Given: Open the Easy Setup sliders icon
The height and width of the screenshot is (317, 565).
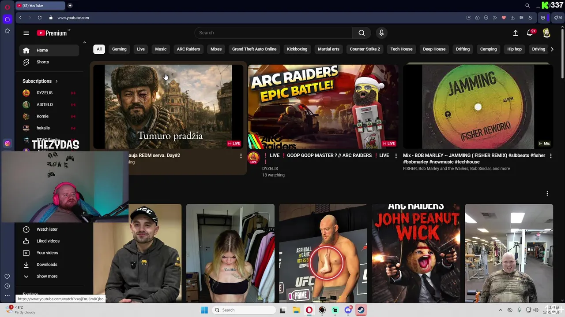Looking at the screenshot, I should (x=521, y=18).
